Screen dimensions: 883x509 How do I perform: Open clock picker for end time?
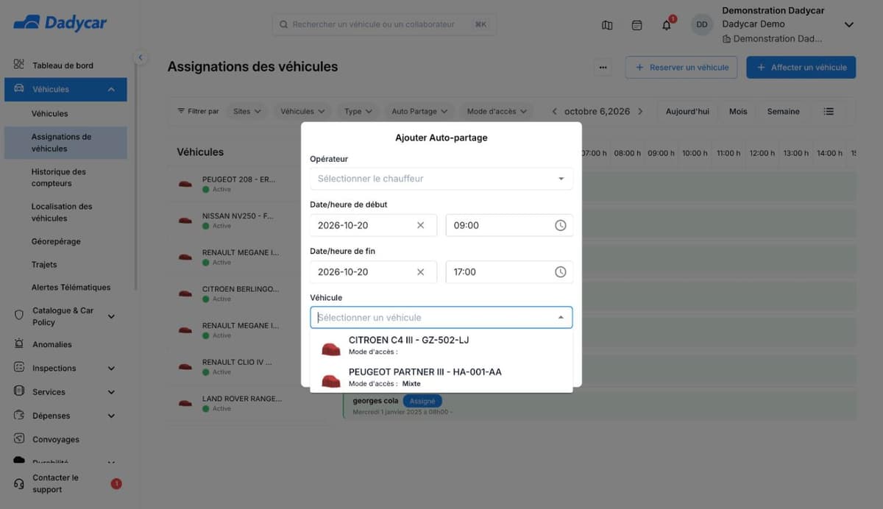[560, 271]
